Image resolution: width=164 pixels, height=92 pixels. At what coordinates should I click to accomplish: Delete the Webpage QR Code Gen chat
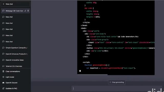[28, 11]
